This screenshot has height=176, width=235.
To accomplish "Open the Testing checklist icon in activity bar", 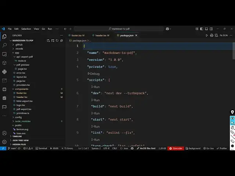I will [4, 98].
